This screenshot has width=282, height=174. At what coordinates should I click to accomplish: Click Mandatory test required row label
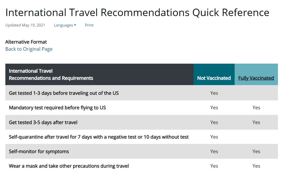point(57,108)
